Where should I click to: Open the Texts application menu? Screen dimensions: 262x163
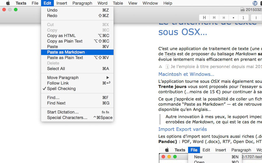point(21,3)
